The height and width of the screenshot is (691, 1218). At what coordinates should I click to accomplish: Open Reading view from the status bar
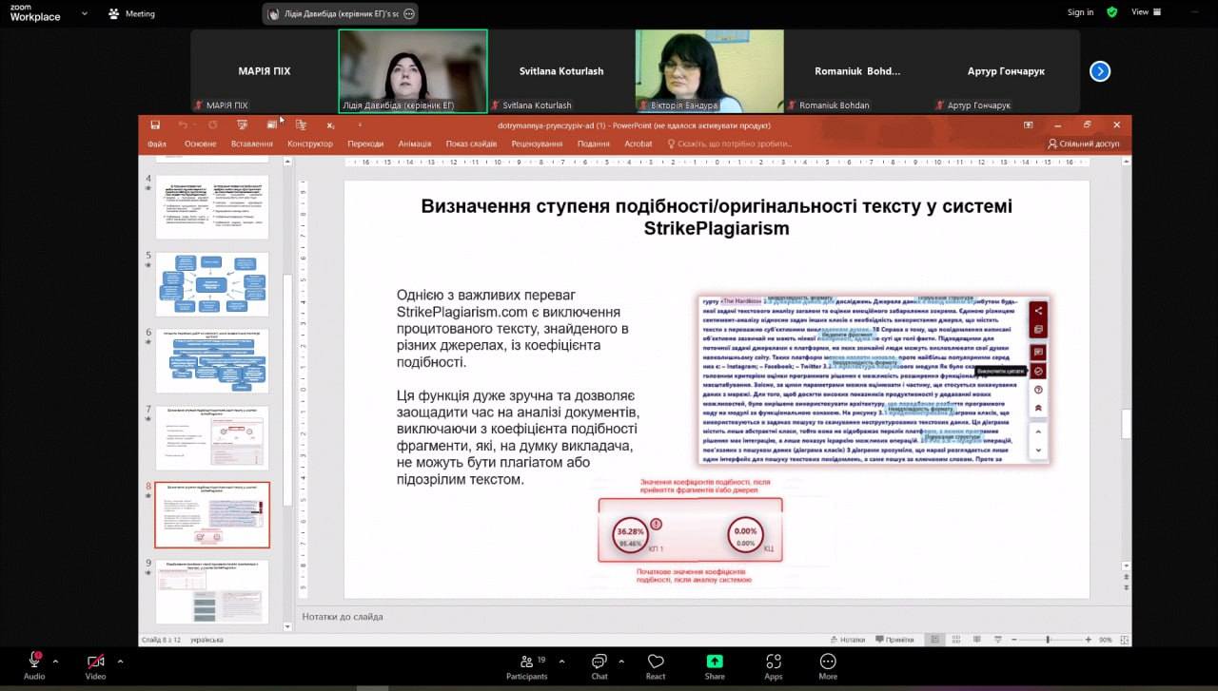(x=978, y=639)
